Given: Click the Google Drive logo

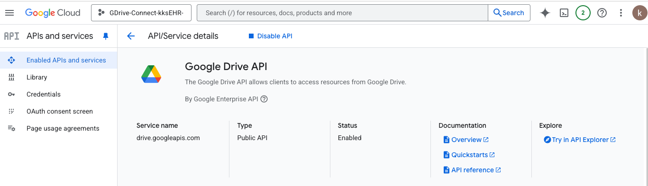Looking at the screenshot, I should pyautogui.click(x=151, y=75).
